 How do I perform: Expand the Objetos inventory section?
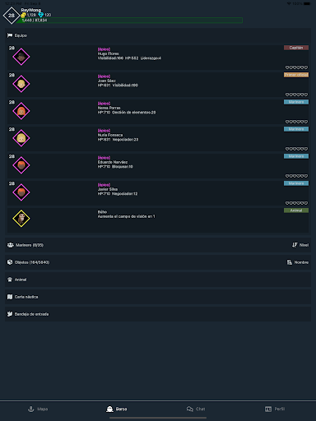[x=158, y=262]
